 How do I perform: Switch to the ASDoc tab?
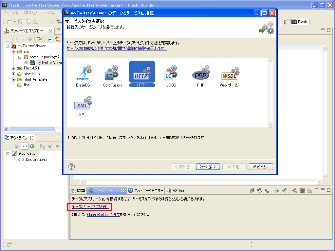(x=176, y=191)
